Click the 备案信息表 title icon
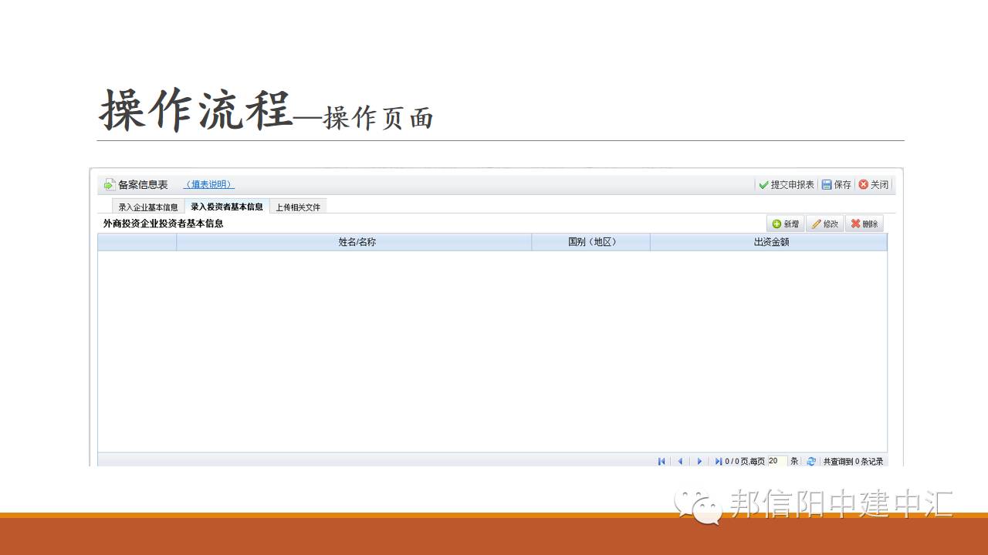 110,185
